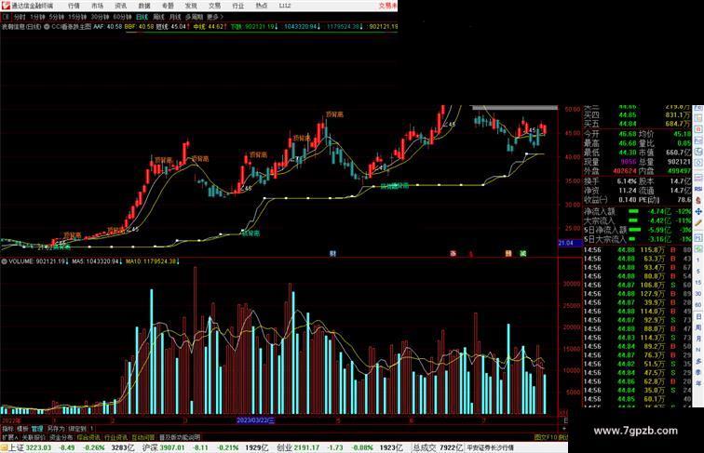The height and width of the screenshot is (453, 704).
Task: Click the round icon beside VOLUME label
Action: [x=4, y=261]
